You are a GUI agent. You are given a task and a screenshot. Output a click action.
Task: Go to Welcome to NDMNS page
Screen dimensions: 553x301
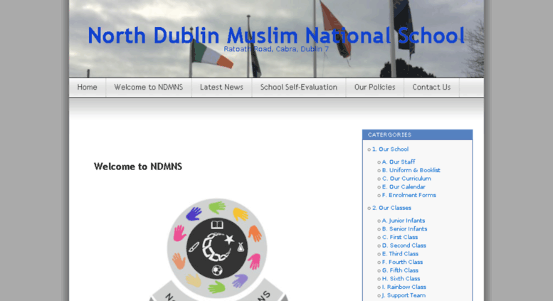pyautogui.click(x=149, y=88)
